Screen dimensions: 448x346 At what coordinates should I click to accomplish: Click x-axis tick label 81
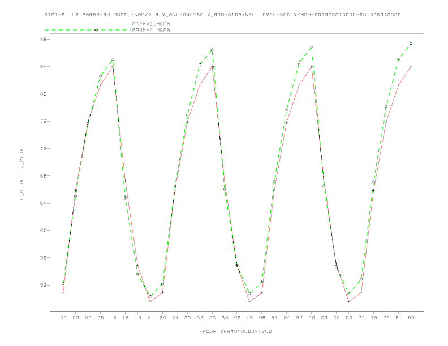(x=399, y=318)
